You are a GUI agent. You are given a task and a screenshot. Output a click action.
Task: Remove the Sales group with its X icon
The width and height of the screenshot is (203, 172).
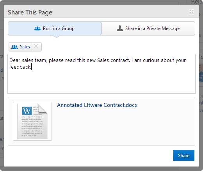[x=36, y=46]
